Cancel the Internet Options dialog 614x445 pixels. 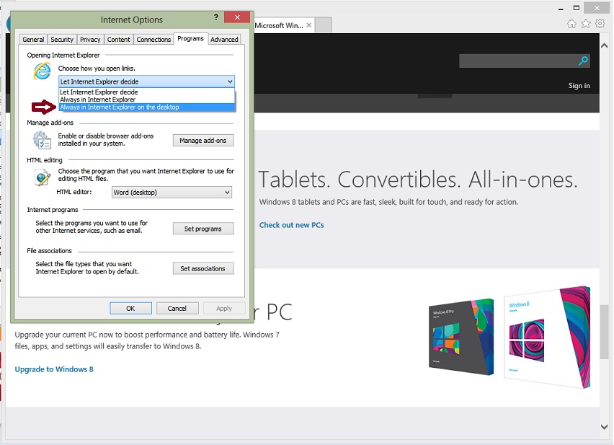(177, 308)
